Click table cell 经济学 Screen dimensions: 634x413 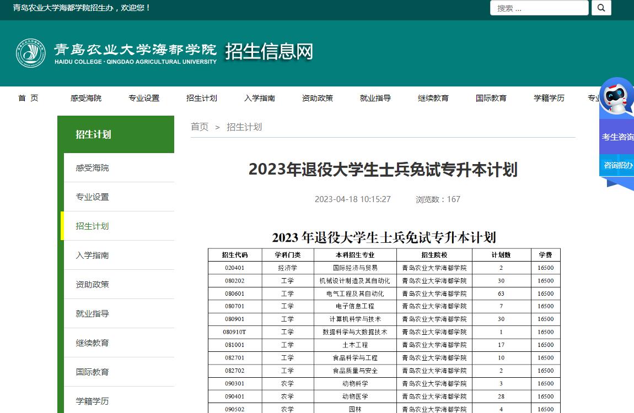pyautogui.click(x=287, y=268)
